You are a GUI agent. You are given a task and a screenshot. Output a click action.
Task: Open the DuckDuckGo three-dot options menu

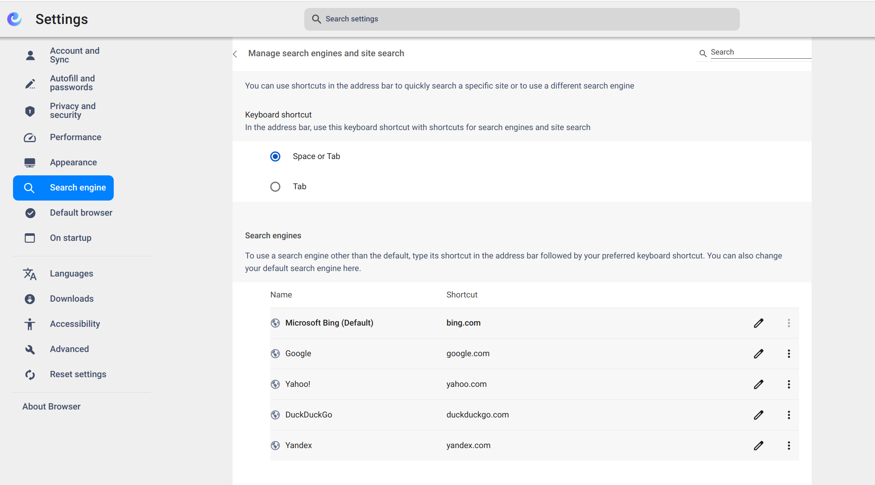789,415
